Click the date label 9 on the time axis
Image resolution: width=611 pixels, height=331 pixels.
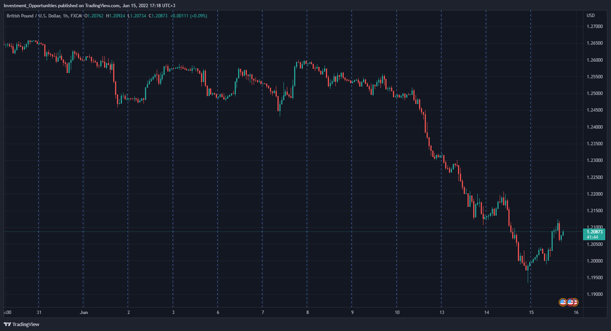352,312
